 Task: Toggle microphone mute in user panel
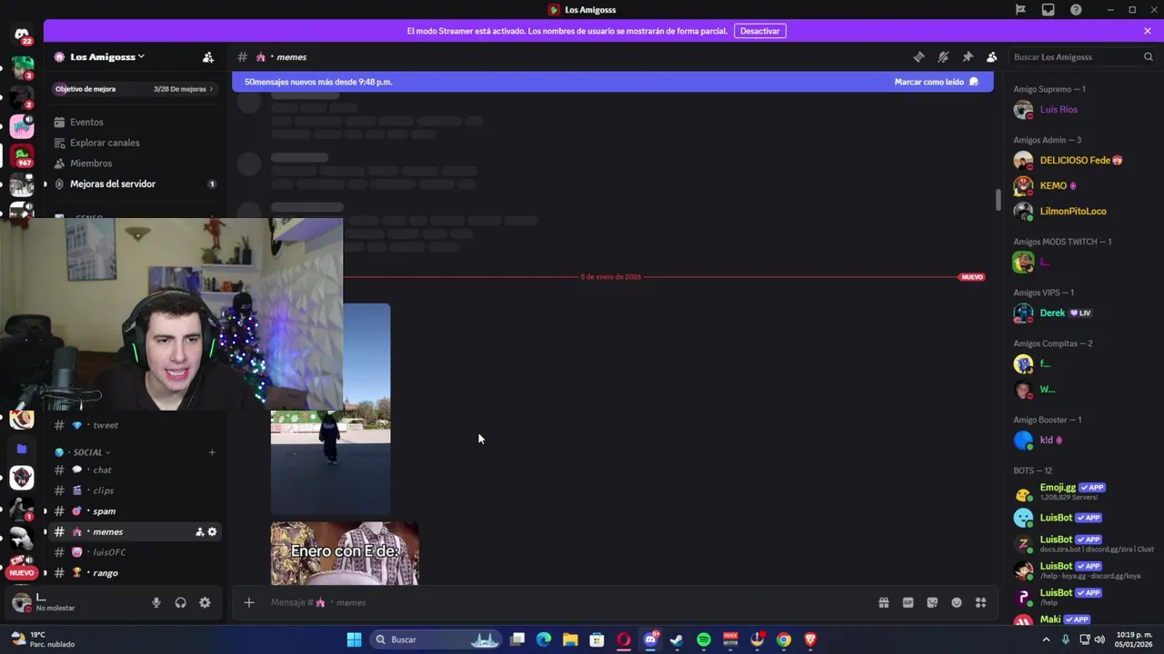[156, 602]
